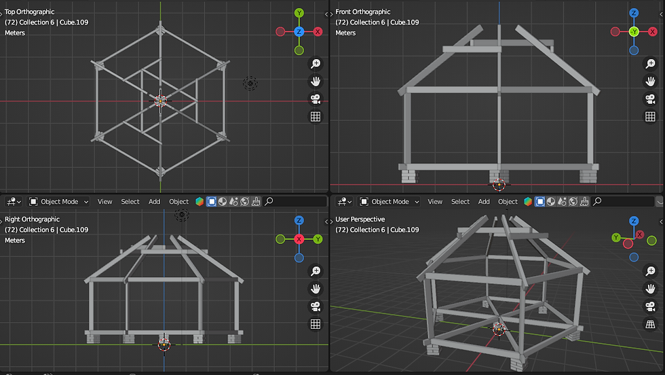Click brush icon in right header
This screenshot has height=375, width=665.
coord(584,201)
